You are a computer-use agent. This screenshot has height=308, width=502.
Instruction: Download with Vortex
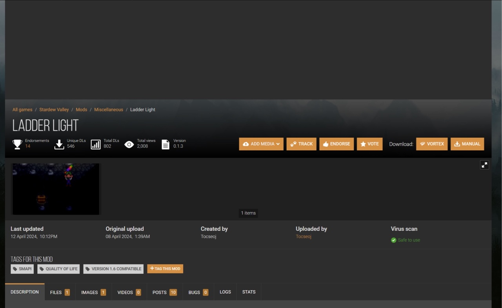(x=432, y=144)
